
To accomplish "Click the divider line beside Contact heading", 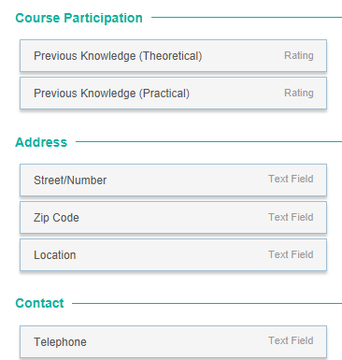I will (207, 303).
